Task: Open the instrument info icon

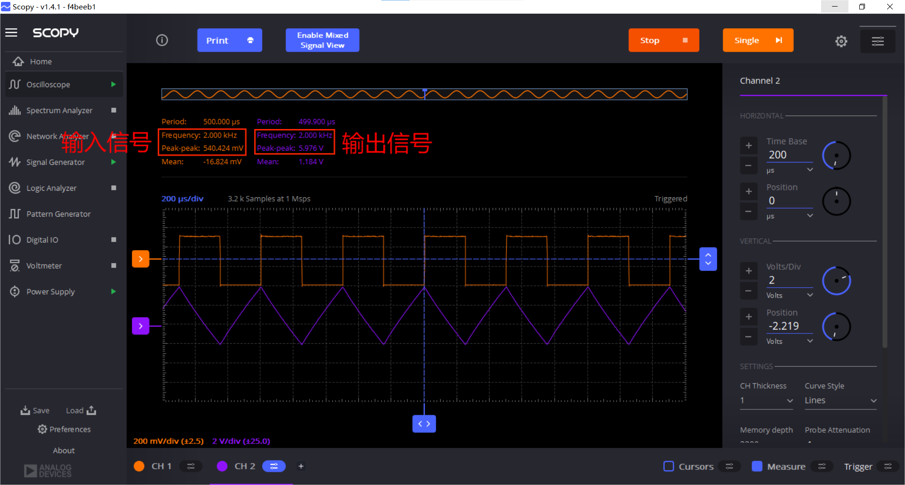Action: [162, 40]
